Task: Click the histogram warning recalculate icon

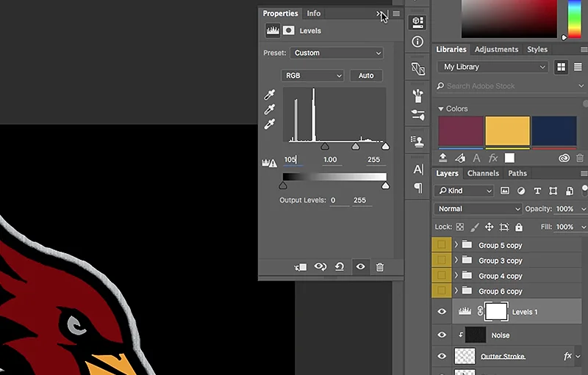Action: tap(269, 163)
